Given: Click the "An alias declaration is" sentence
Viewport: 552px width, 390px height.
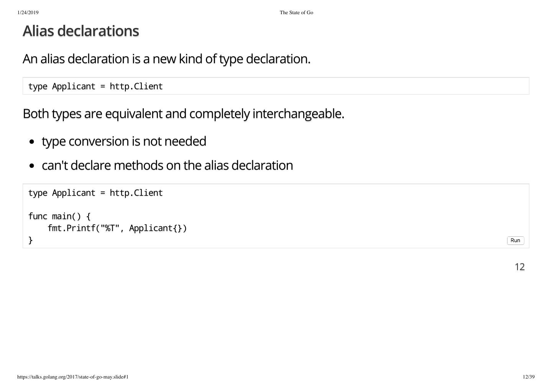Looking at the screenshot, I should pos(166,59).
